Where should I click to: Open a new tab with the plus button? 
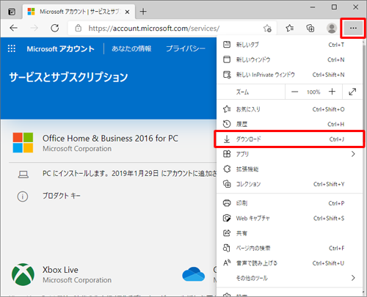click(x=143, y=12)
